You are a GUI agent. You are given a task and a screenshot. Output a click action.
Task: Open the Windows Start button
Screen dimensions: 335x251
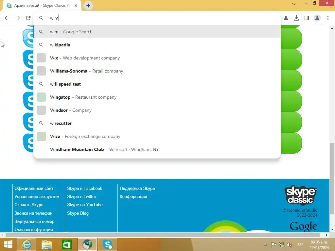coord(8,244)
